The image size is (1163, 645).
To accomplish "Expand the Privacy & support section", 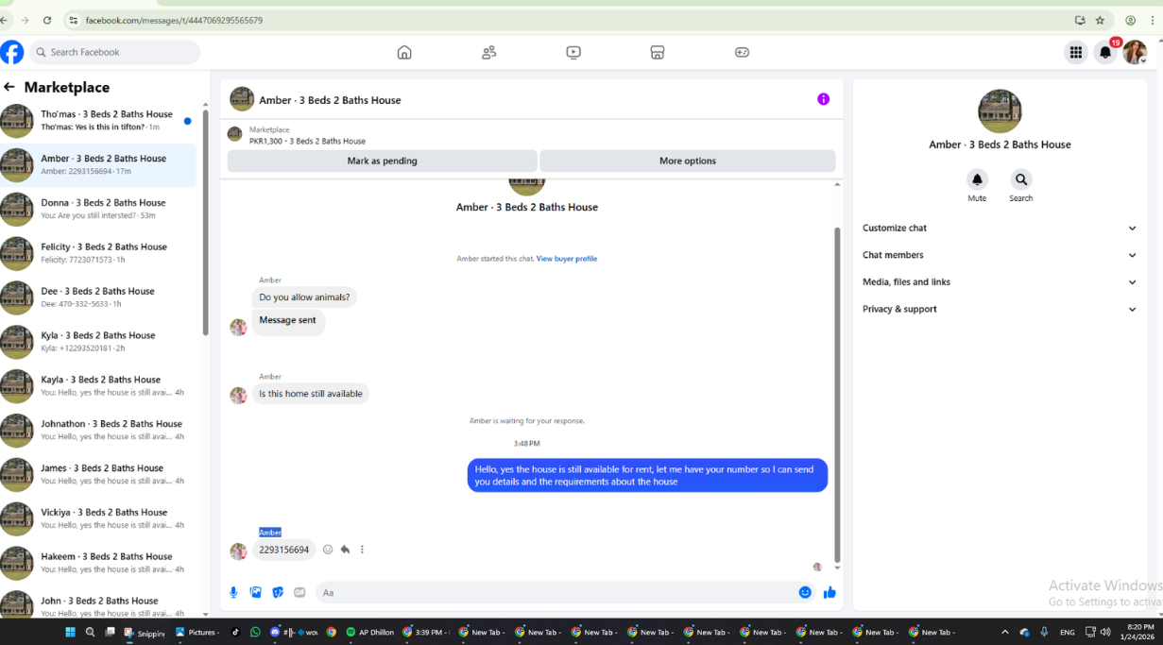I will (1000, 309).
